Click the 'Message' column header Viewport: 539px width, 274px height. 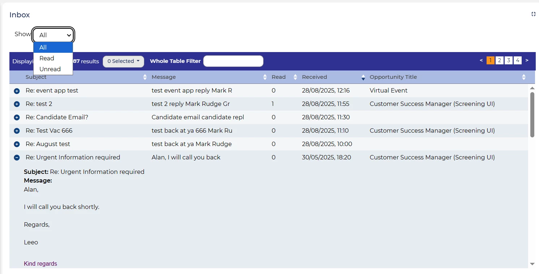(x=164, y=77)
